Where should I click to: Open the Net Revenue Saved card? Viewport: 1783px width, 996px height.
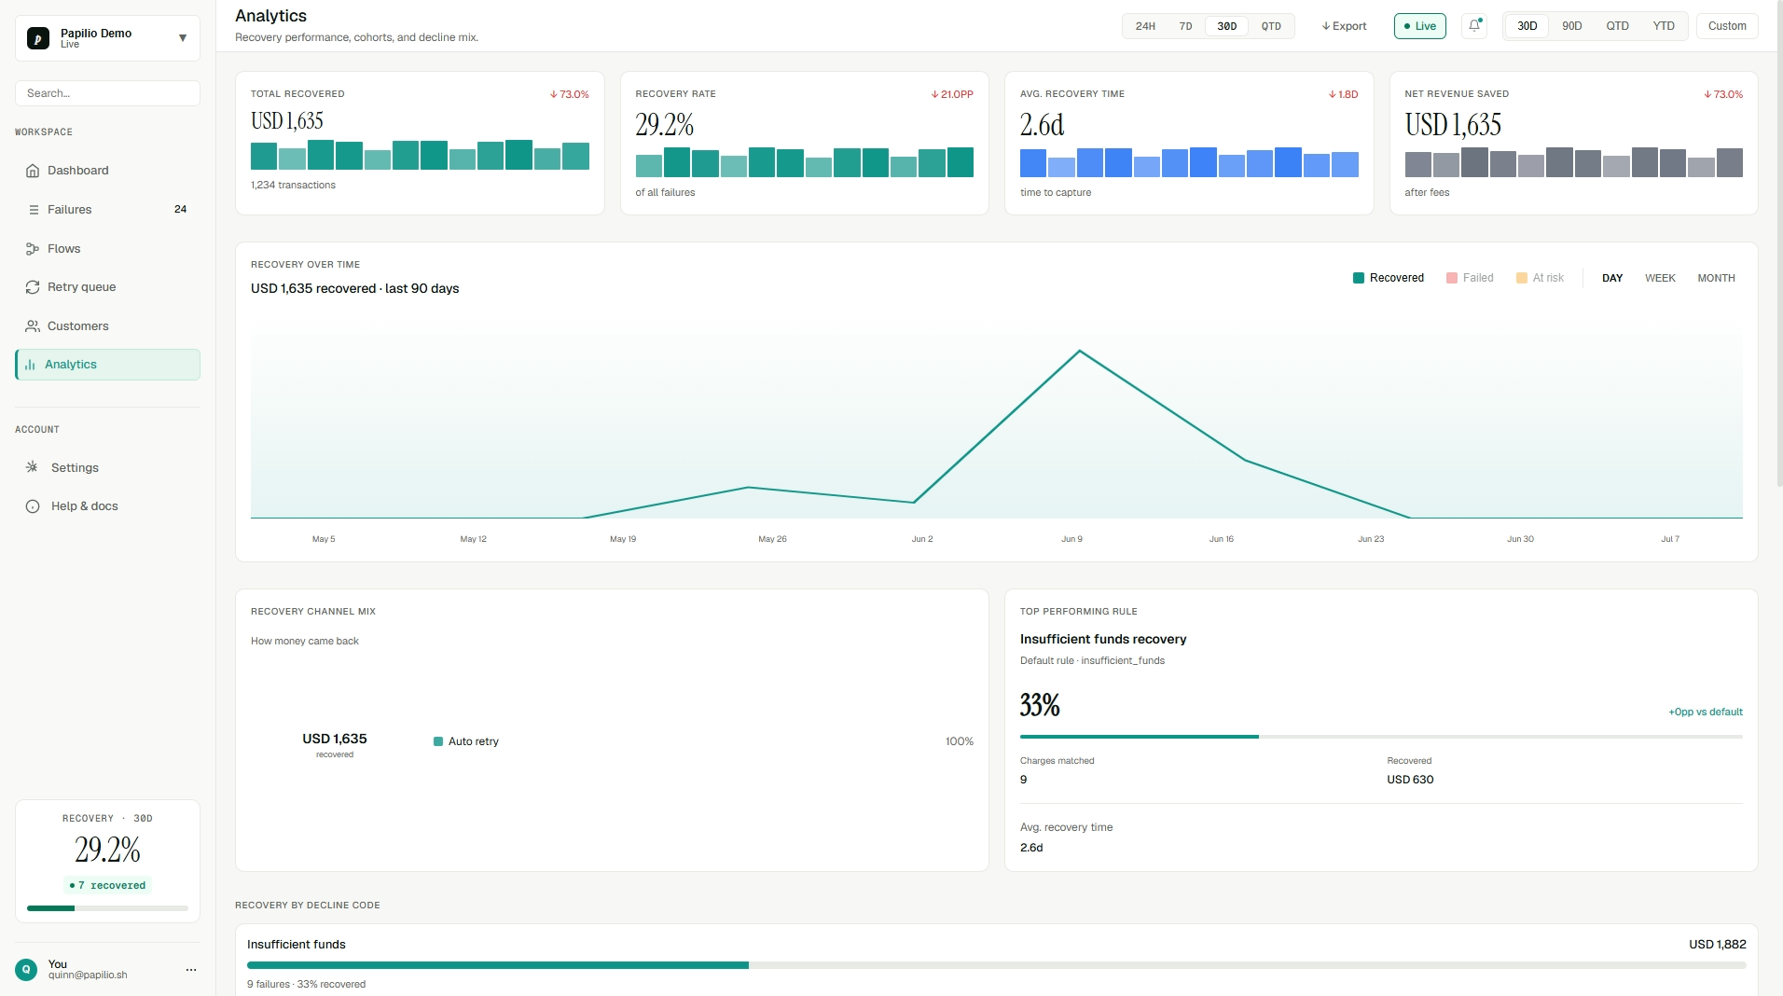coord(1573,143)
